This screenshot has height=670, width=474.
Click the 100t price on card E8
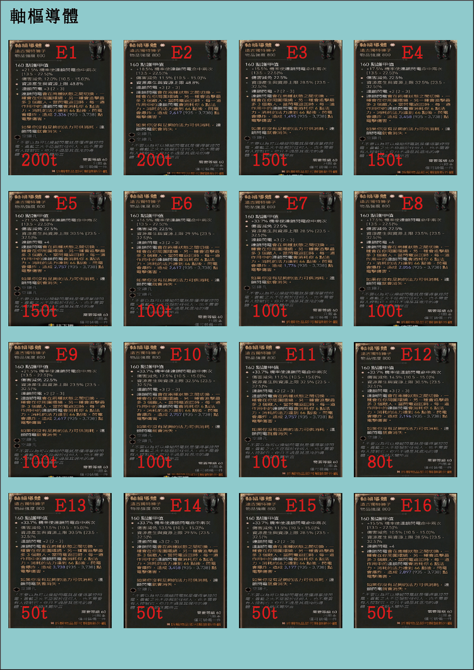coord(385,312)
